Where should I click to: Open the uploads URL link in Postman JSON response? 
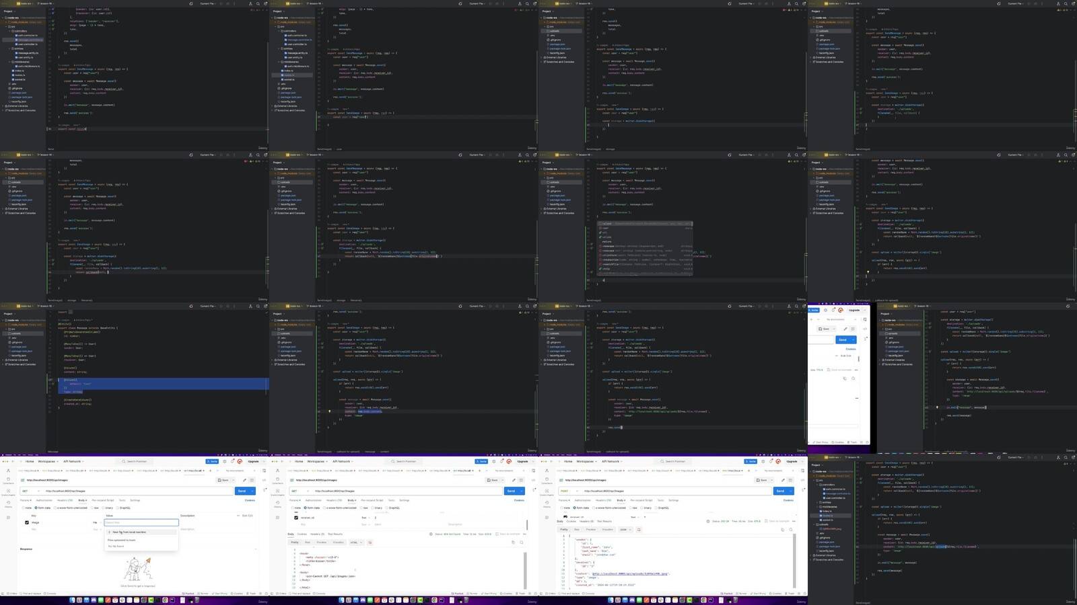630,573
